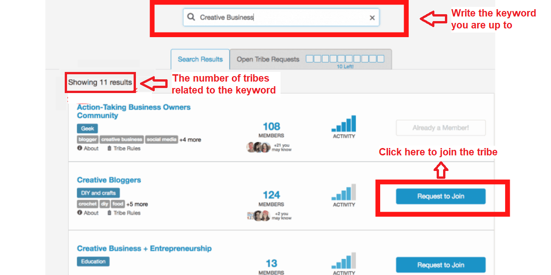The width and height of the screenshot is (551, 275).
Task: Click the activity bars icon for Creative Bloggers
Action: (x=343, y=192)
